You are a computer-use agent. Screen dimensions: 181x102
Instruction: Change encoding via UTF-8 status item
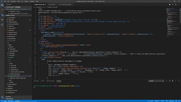tap(162, 101)
